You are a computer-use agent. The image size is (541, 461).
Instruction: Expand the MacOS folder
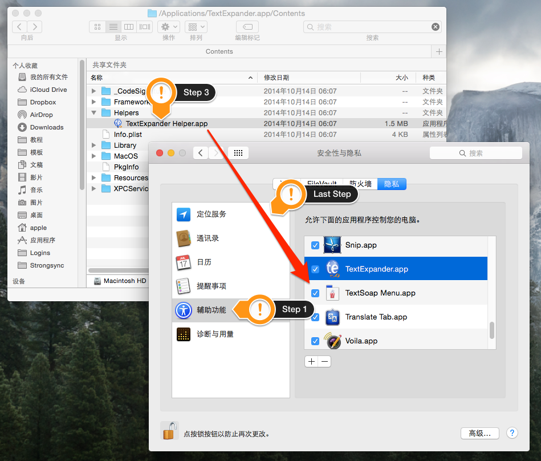pyautogui.click(x=93, y=156)
